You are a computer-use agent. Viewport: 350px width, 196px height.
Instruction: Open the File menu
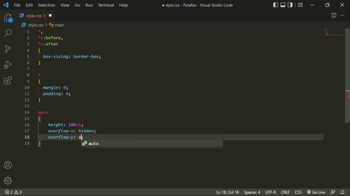tap(17, 5)
